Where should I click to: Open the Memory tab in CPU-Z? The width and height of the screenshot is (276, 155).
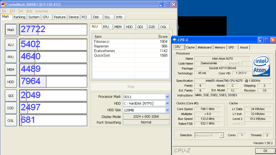[220, 47]
